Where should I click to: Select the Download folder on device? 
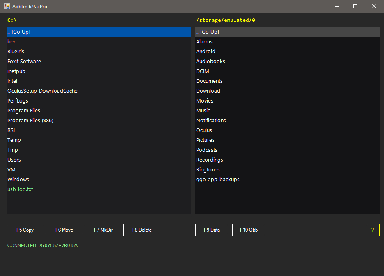coord(288,91)
